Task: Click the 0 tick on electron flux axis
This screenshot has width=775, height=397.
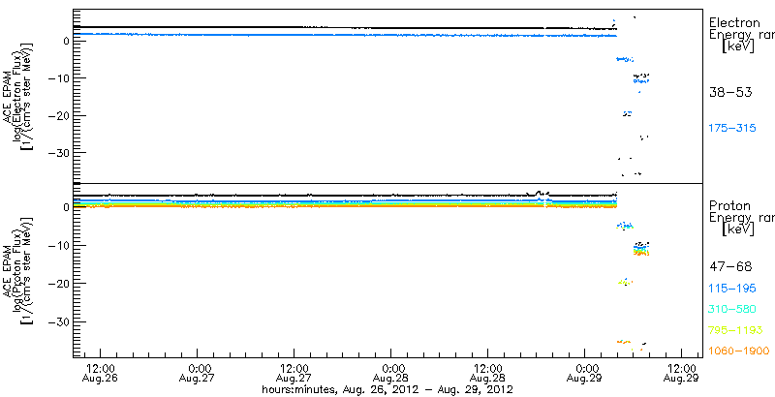Action: [x=64, y=41]
